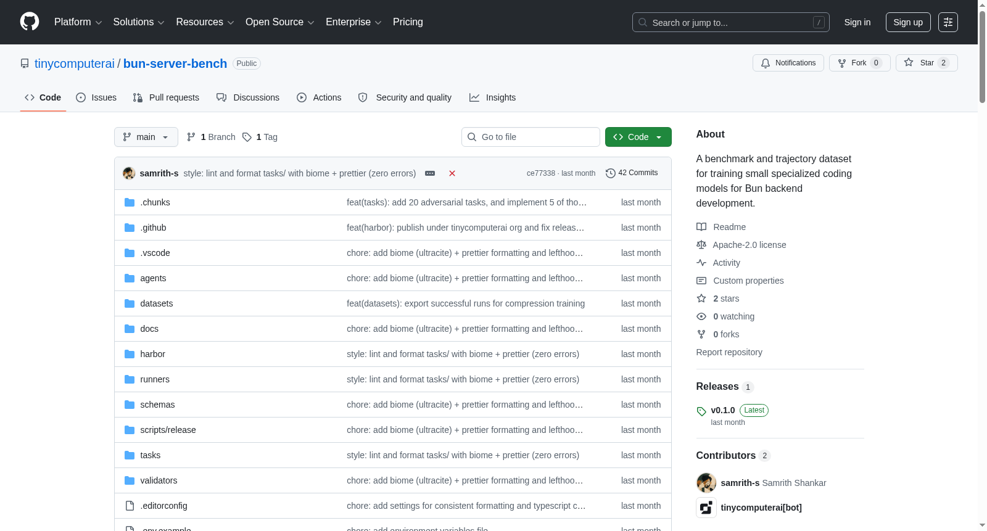This screenshot has height=531, width=987.
Task: Open the Pricing page
Action: tap(408, 22)
